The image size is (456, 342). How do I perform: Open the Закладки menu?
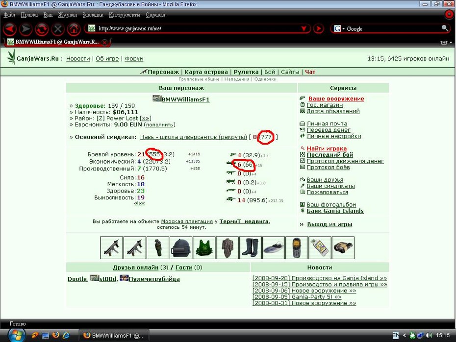coord(93,15)
